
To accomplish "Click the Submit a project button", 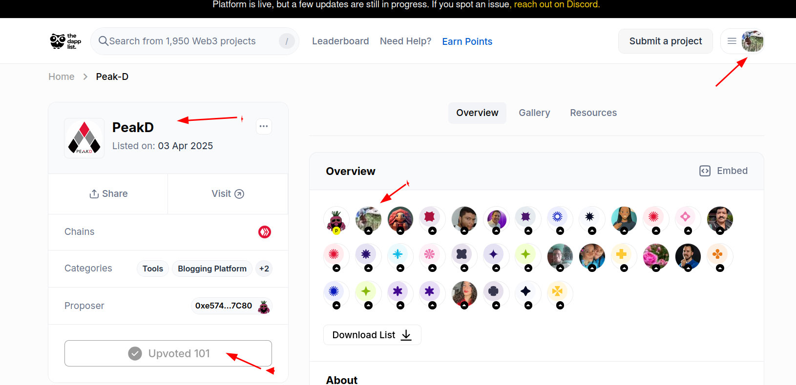I will click(666, 41).
